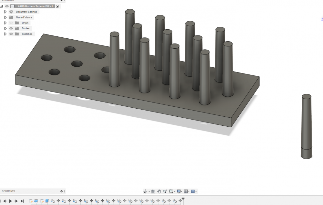The width and height of the screenshot is (323, 205).
Task: Select the extrude box feature in timeline
Action: 47,201
